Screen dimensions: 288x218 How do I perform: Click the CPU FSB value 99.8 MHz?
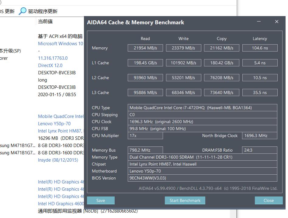tap(203, 129)
